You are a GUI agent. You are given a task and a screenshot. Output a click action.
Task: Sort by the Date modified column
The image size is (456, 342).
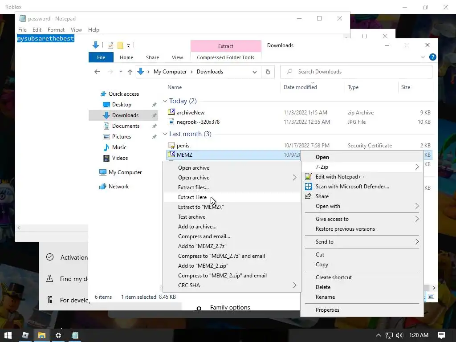pos(300,87)
